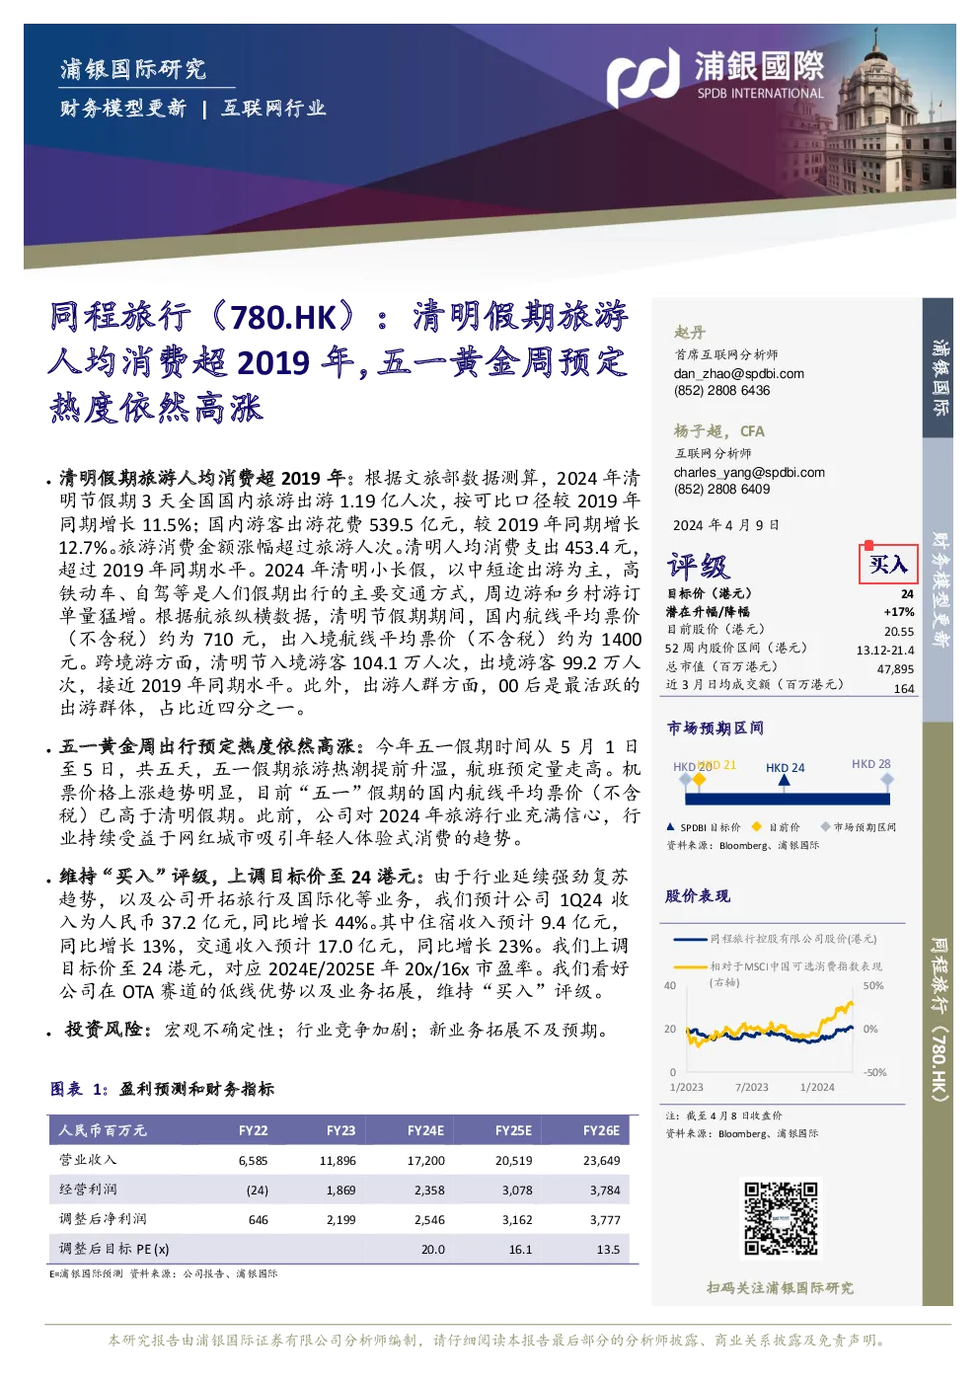
Task: Click the stock performance line chart
Action: pyautogui.click(x=770, y=1027)
